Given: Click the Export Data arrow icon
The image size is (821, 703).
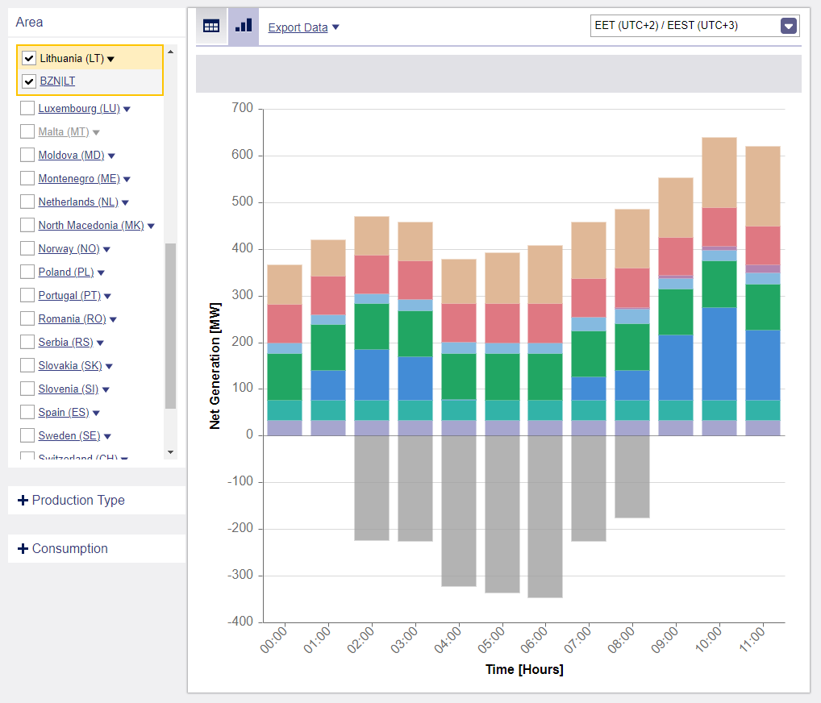Looking at the screenshot, I should [335, 27].
